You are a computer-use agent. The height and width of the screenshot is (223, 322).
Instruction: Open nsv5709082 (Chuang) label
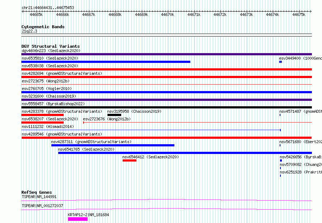tap(301, 164)
